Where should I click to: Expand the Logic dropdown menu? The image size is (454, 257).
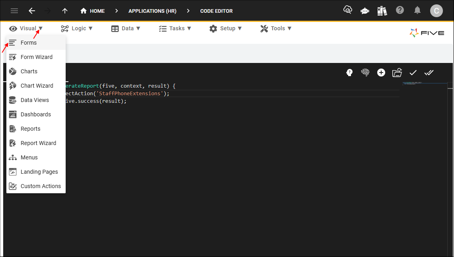pyautogui.click(x=77, y=28)
